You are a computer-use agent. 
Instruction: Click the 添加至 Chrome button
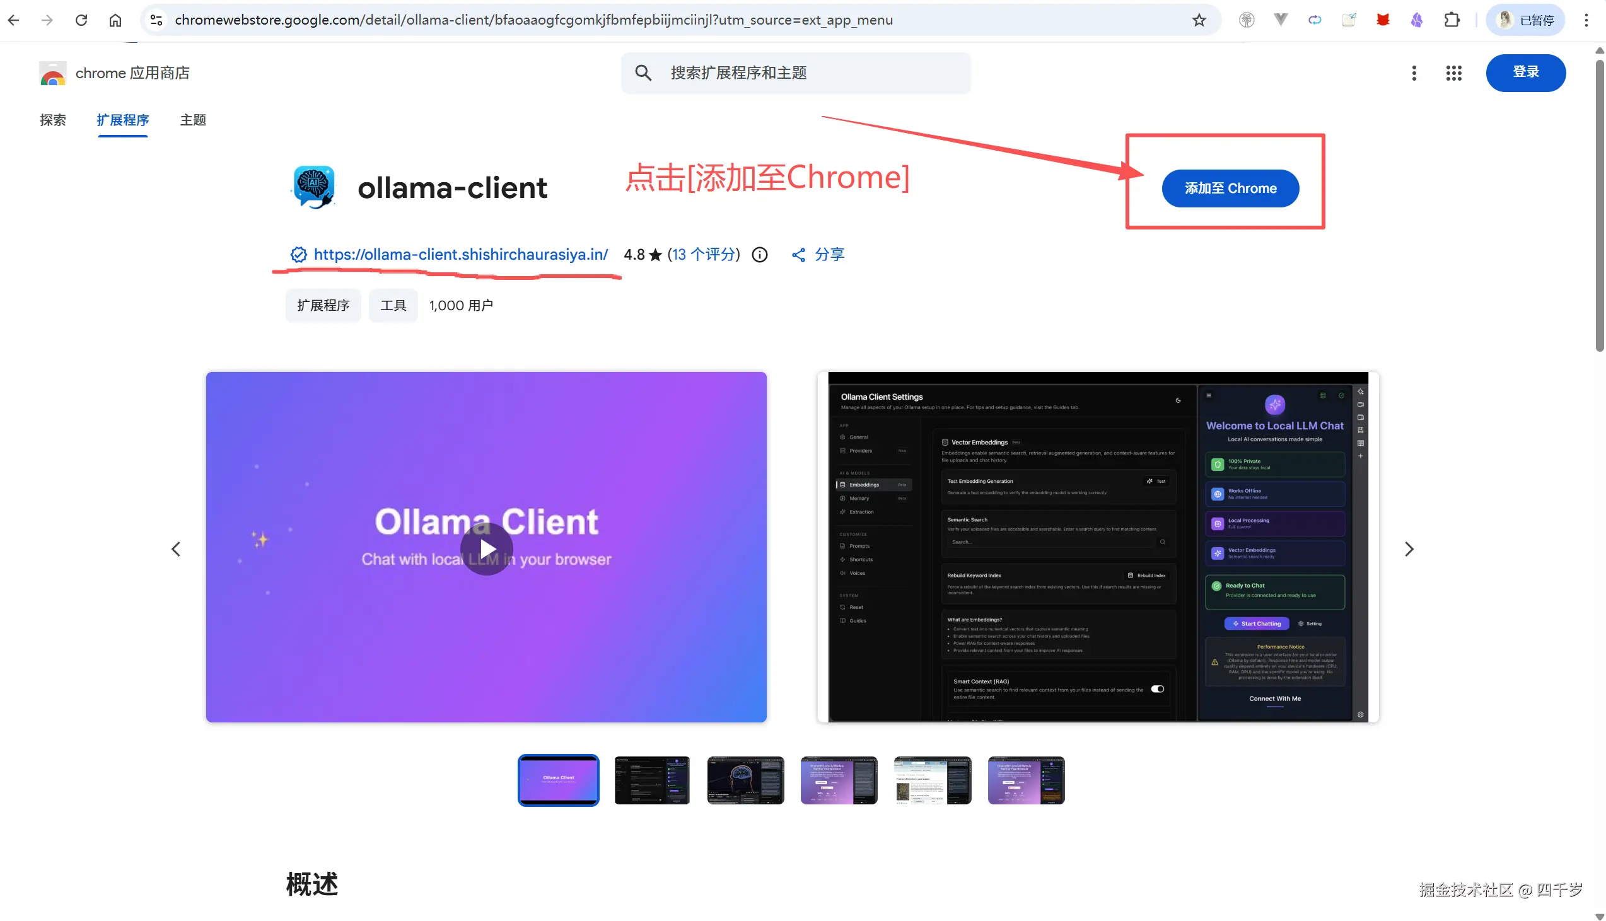1230,188
